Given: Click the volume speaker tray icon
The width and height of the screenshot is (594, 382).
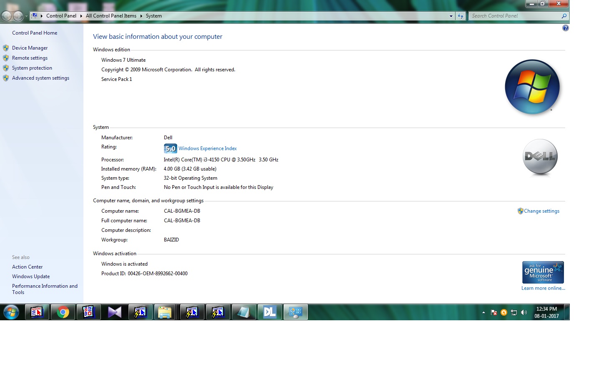Looking at the screenshot, I should coord(524,312).
